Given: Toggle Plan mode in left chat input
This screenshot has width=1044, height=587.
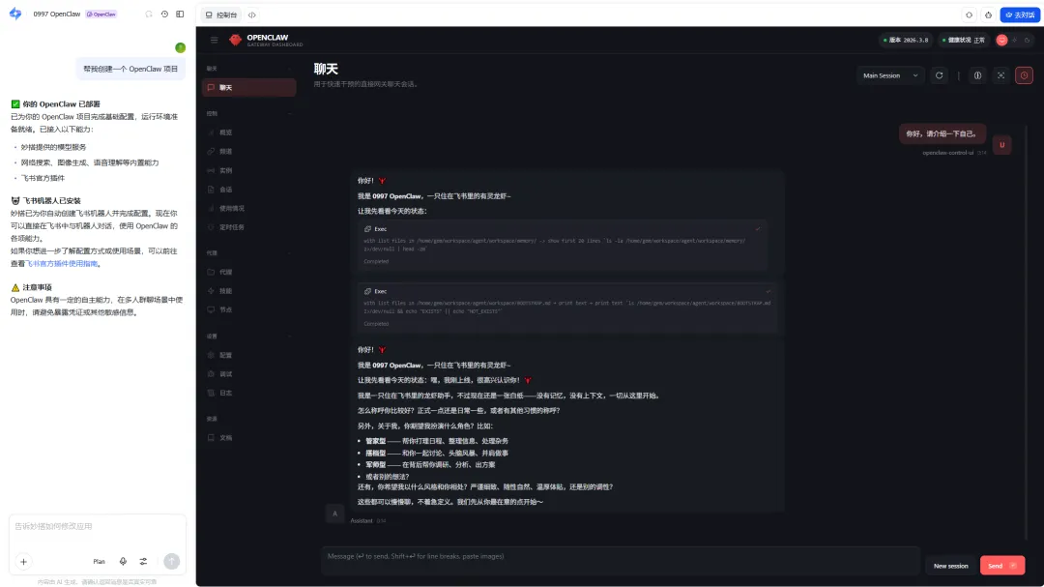Looking at the screenshot, I should click(100, 562).
